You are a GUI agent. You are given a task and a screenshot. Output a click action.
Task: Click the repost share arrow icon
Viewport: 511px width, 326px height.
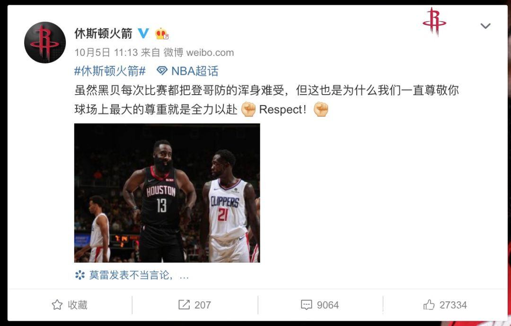184,305
